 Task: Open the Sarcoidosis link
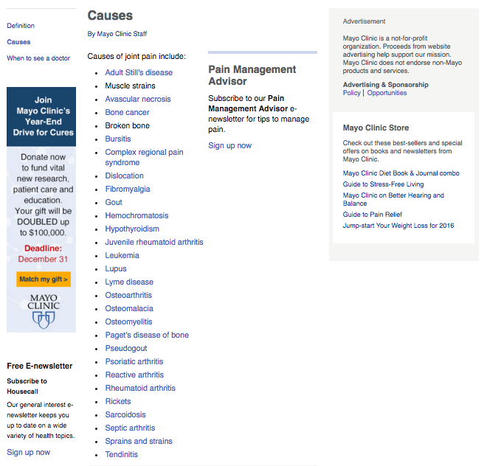pos(125,415)
